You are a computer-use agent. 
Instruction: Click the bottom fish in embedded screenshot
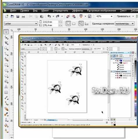click(73, 99)
